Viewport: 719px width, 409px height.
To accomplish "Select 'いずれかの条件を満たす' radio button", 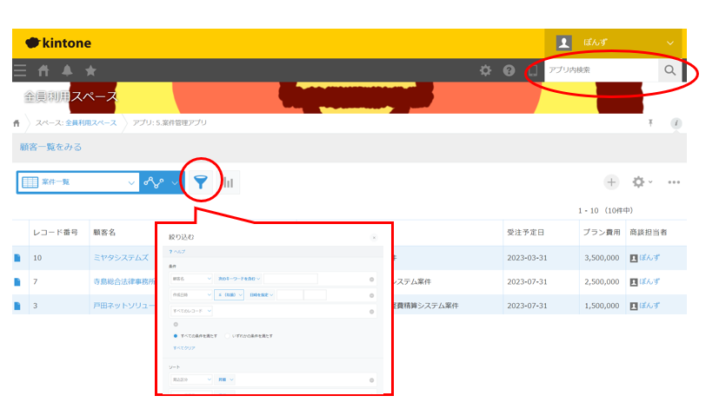I will tap(228, 335).
